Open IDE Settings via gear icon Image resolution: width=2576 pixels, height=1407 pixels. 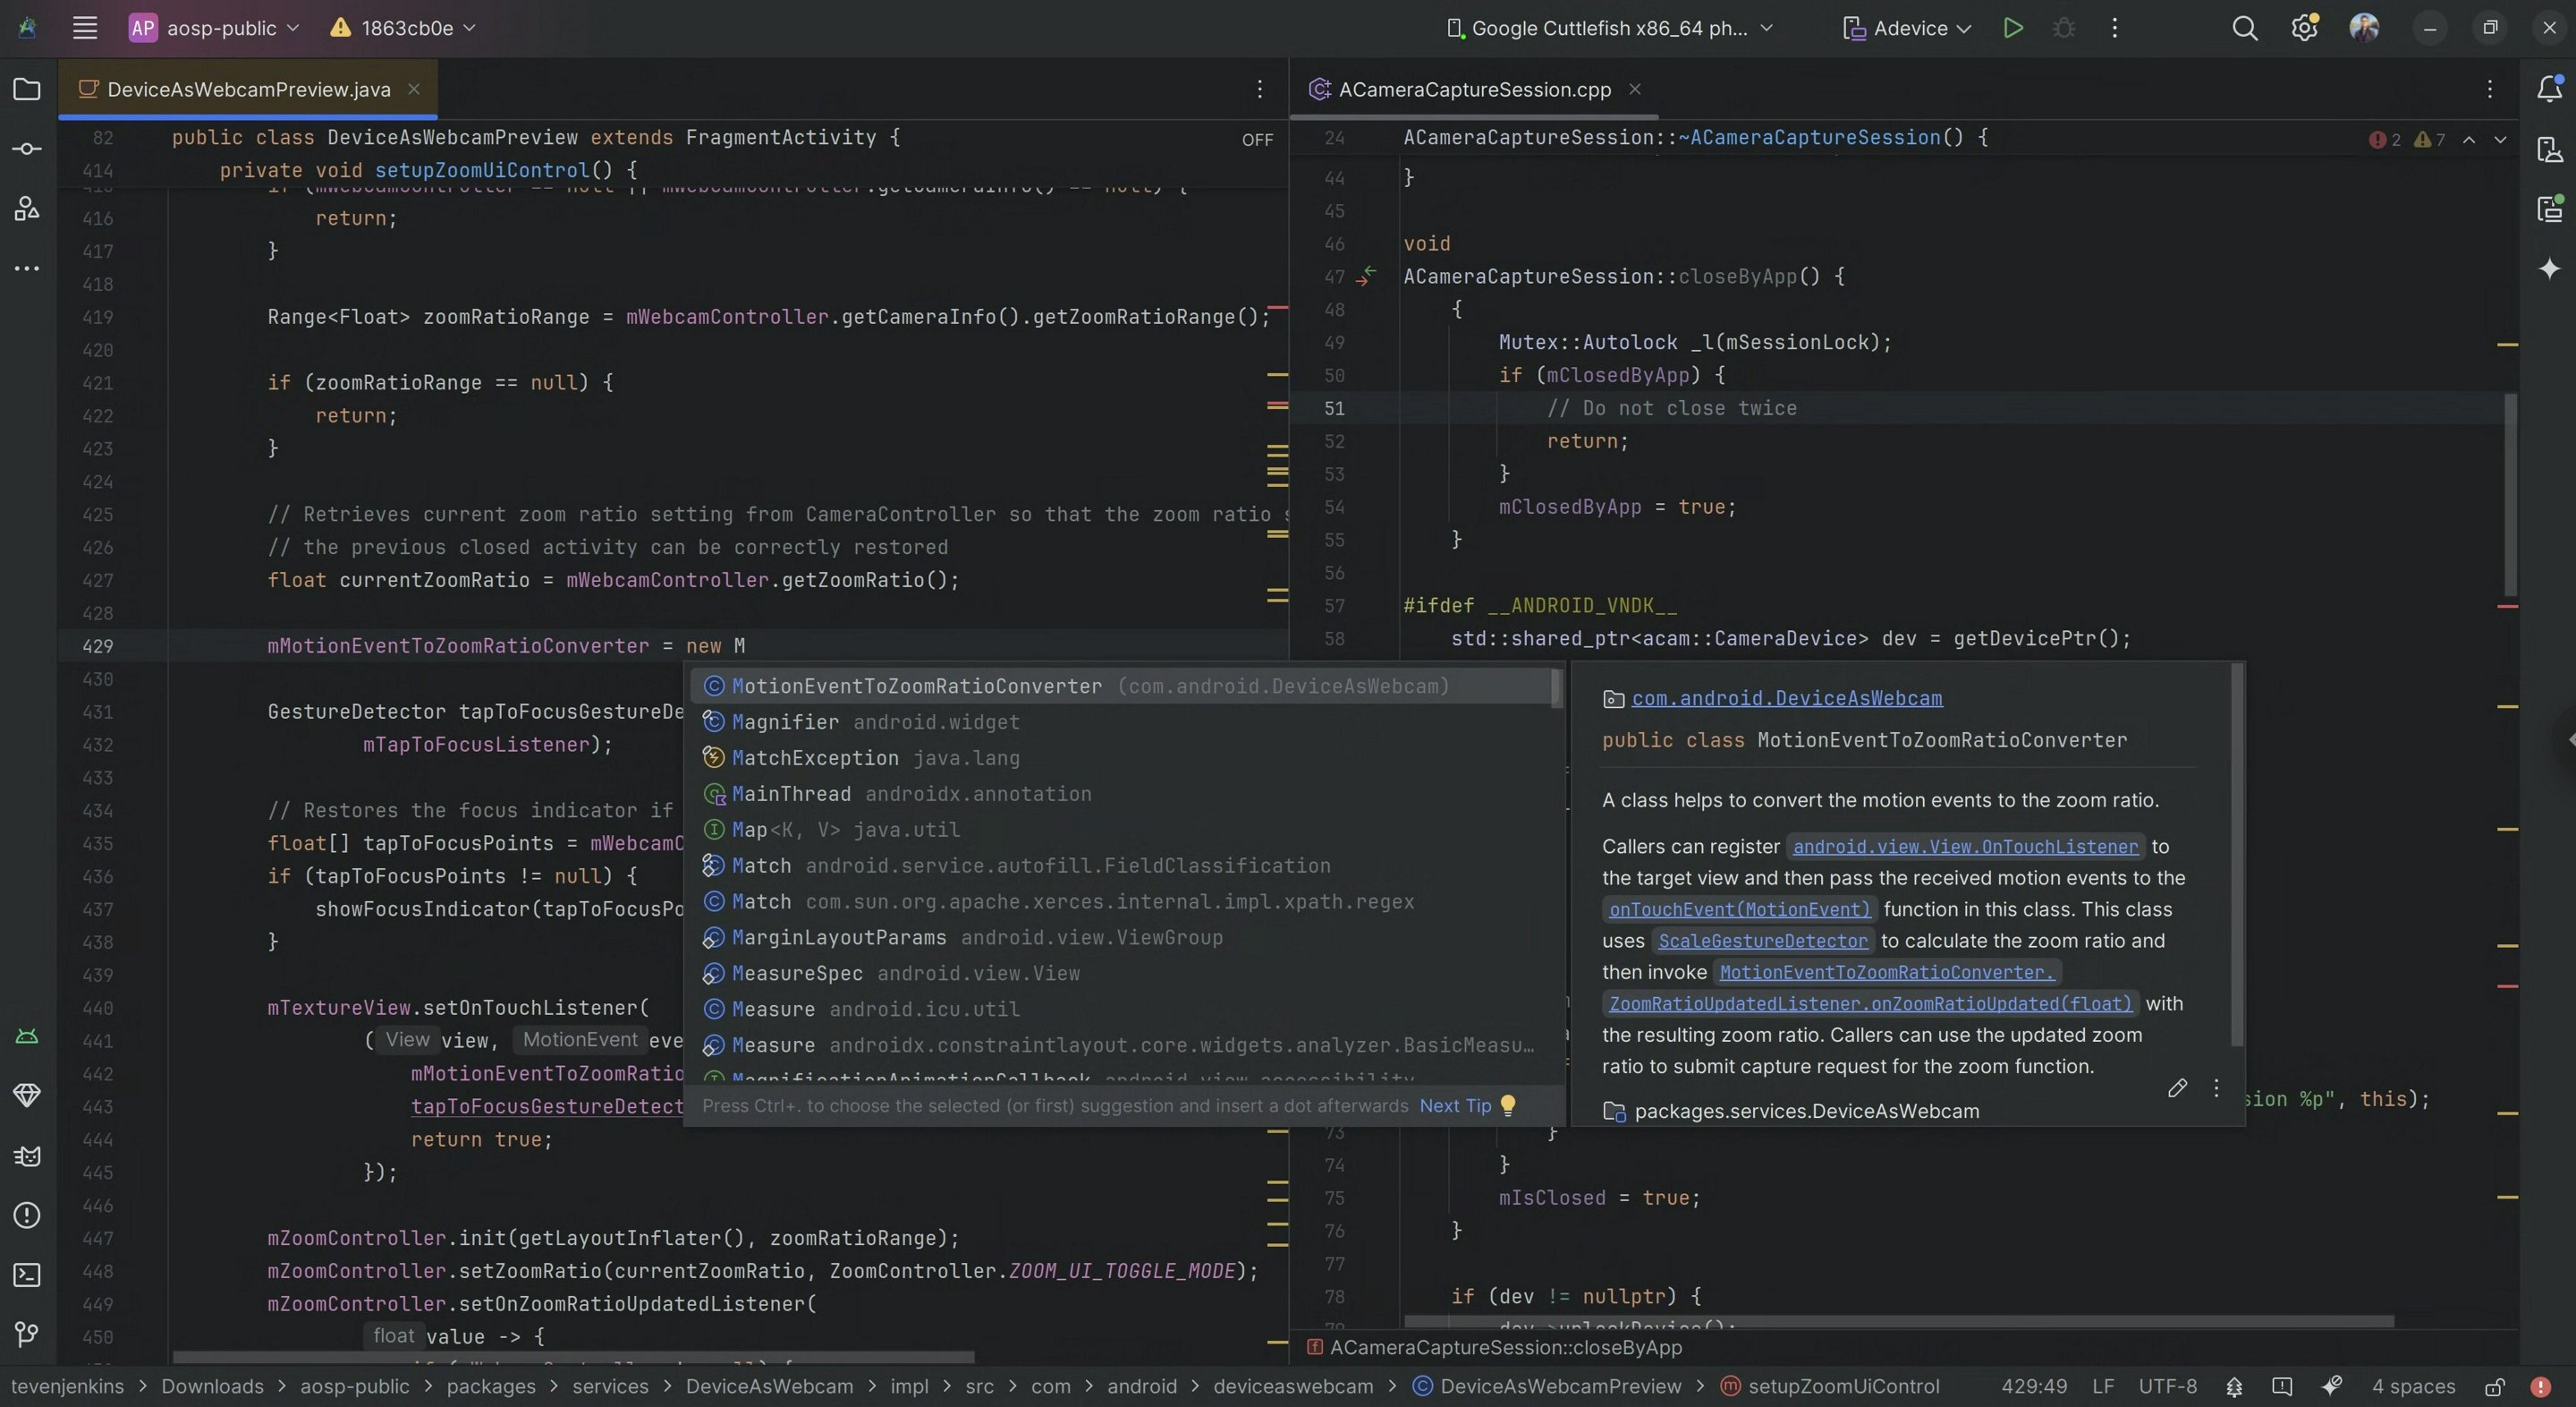2304,28
